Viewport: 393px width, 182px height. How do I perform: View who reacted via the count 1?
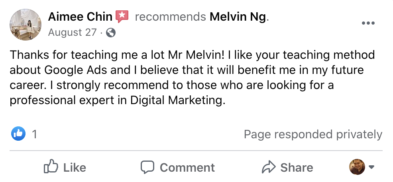35,134
